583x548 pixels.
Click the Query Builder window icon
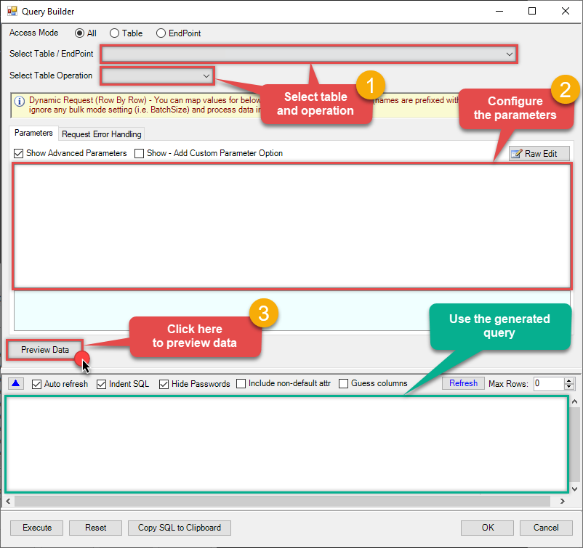point(12,12)
